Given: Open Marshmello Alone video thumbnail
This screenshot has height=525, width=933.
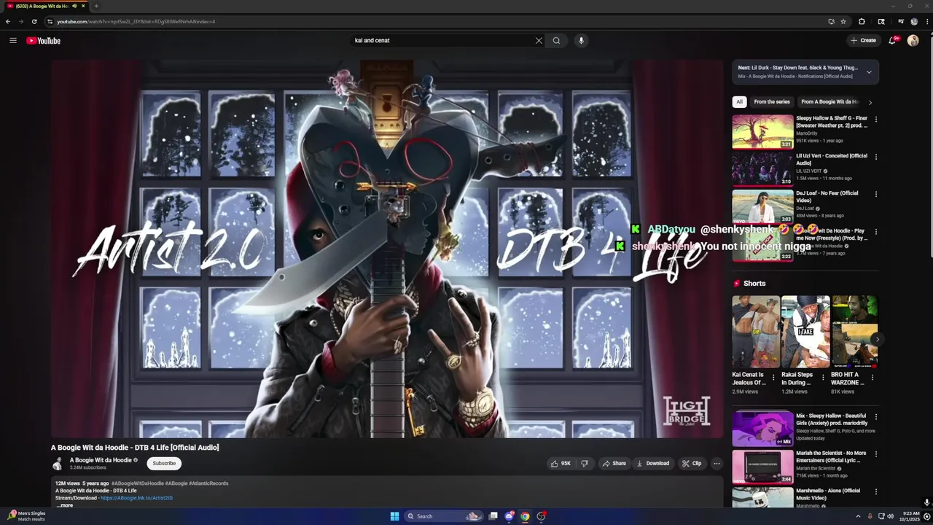Looking at the screenshot, I should tap(762, 497).
